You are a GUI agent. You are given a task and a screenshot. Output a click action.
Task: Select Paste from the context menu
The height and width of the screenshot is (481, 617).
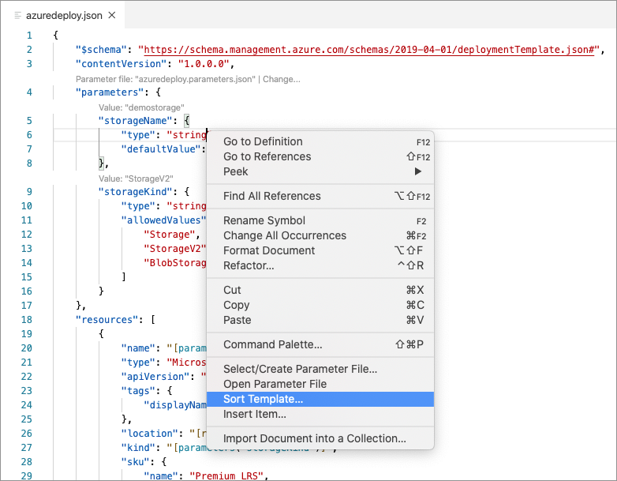(320, 320)
